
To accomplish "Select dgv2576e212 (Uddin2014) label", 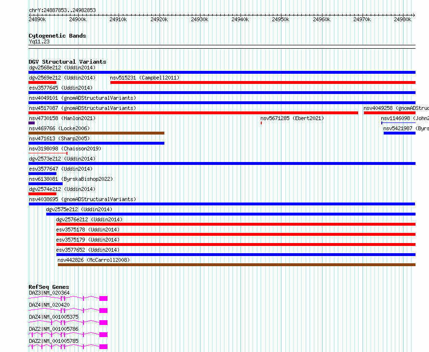I will click(90, 219).
